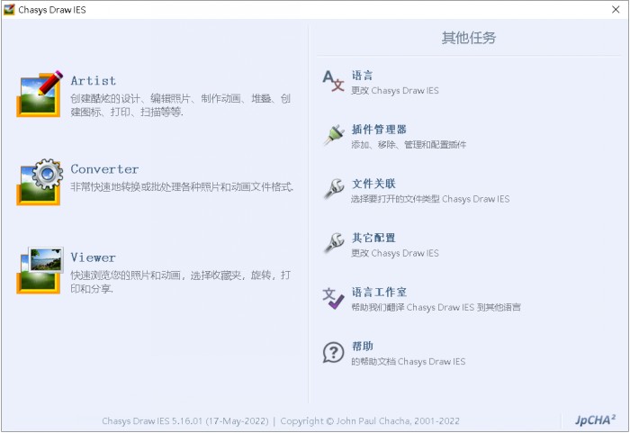Open 文件关联 file associations
The height and width of the screenshot is (433, 630).
[373, 184]
